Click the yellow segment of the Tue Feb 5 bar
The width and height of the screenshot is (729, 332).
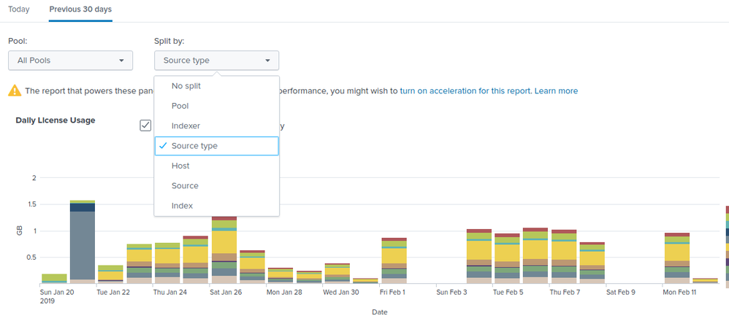[507, 252]
